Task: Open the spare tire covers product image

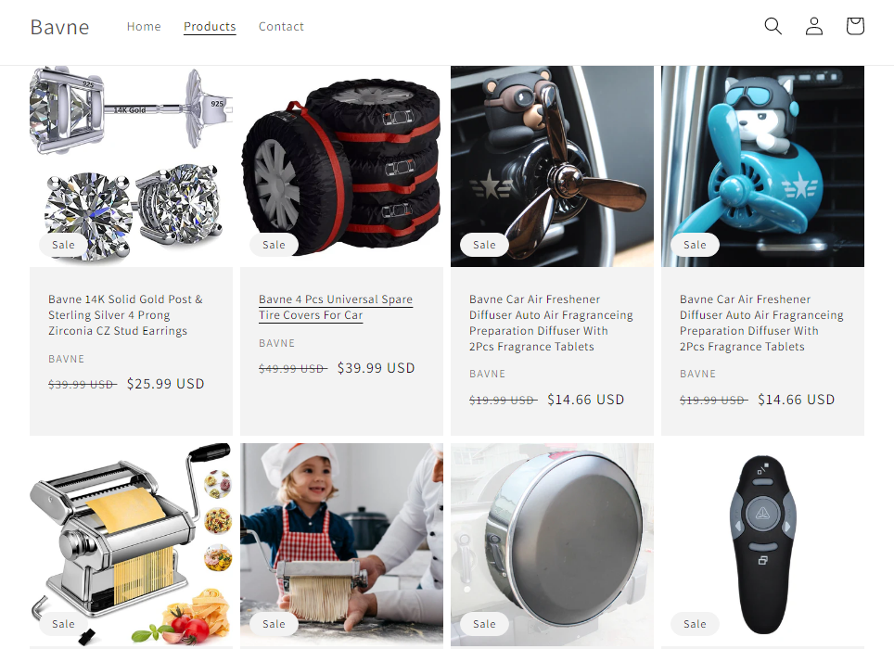Action: [341, 166]
